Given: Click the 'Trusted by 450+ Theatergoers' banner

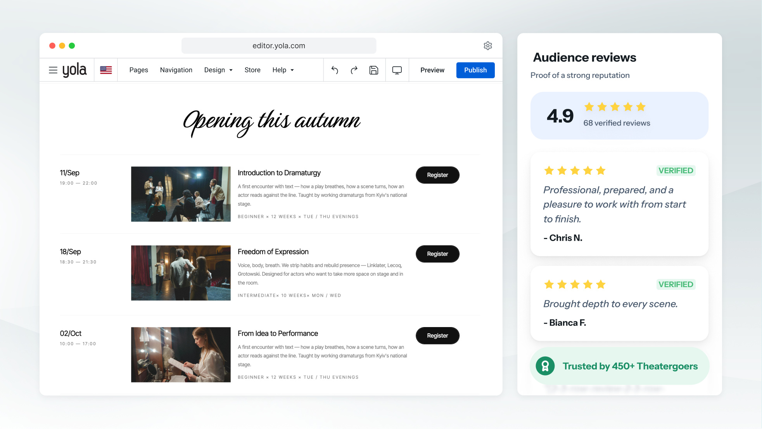Looking at the screenshot, I should [619, 366].
